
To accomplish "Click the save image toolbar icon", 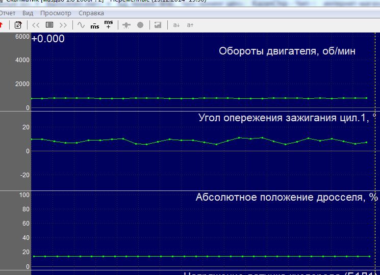I will pos(158,25).
